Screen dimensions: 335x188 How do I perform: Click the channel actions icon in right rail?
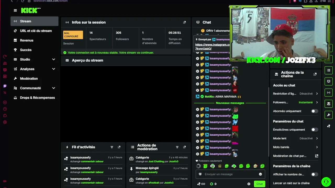click(x=328, y=104)
